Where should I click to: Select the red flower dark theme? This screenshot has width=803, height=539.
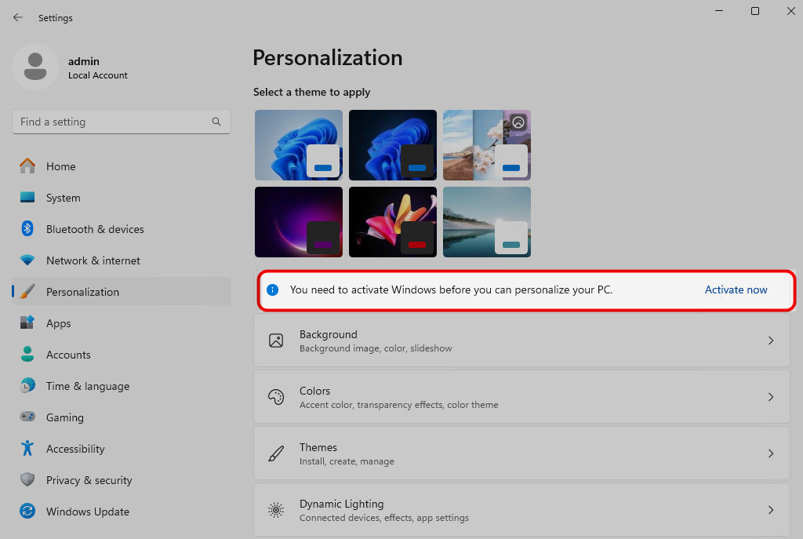click(x=392, y=221)
